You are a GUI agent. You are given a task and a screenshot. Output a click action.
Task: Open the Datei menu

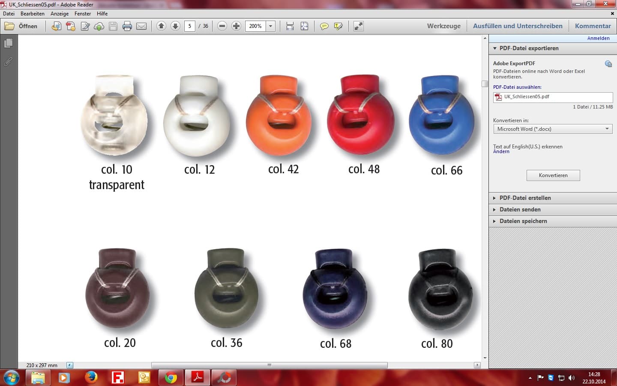coord(9,14)
